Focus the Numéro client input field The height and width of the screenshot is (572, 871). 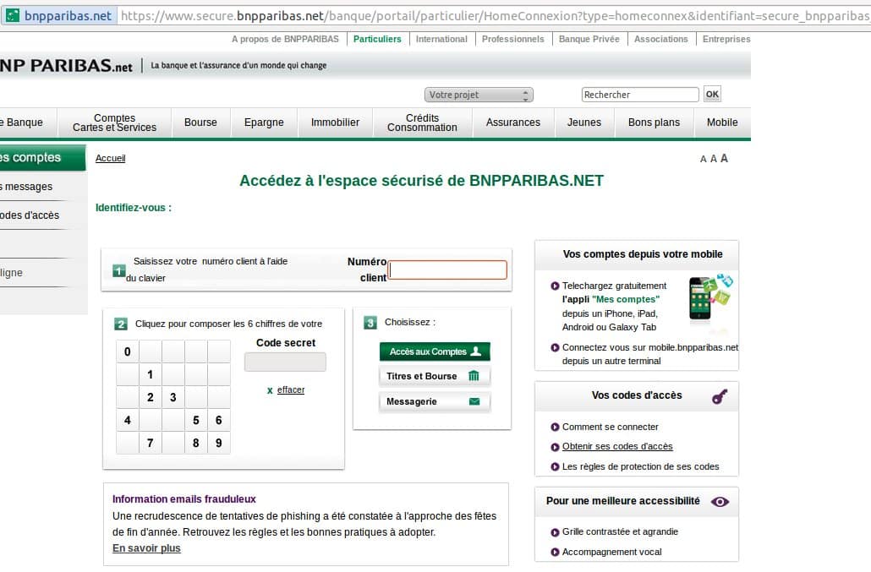[x=447, y=270]
